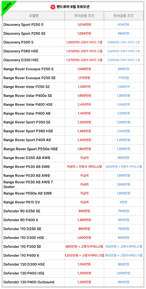146x289 pixels.
Task: Click 900만원 + 고정식사이드스텝 Defender 110 P300 SE
Action: (x=84, y=246)
